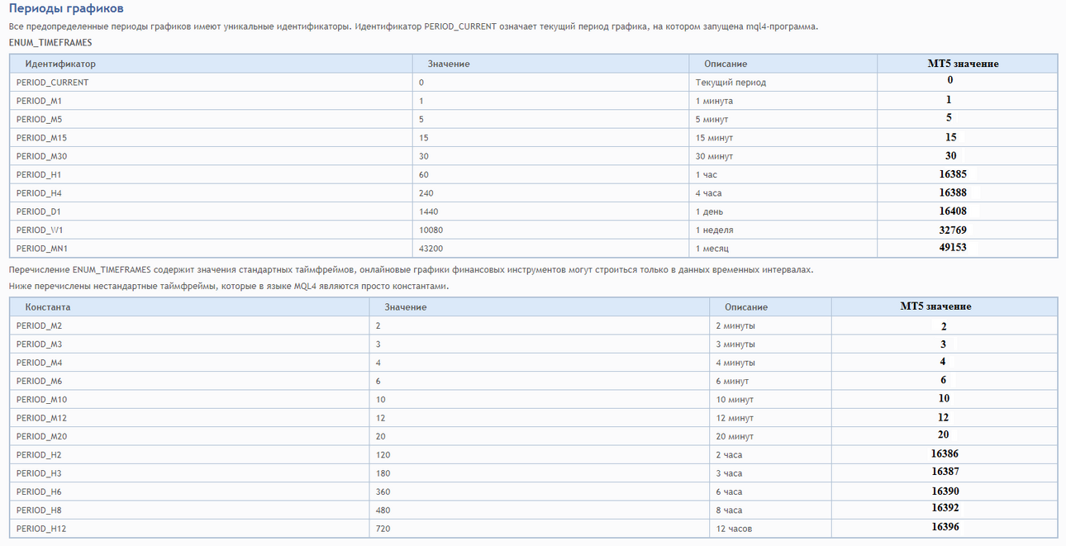Click the value 480 in PERIOD_H8 row
The width and height of the screenshot is (1066, 546).
tap(383, 510)
